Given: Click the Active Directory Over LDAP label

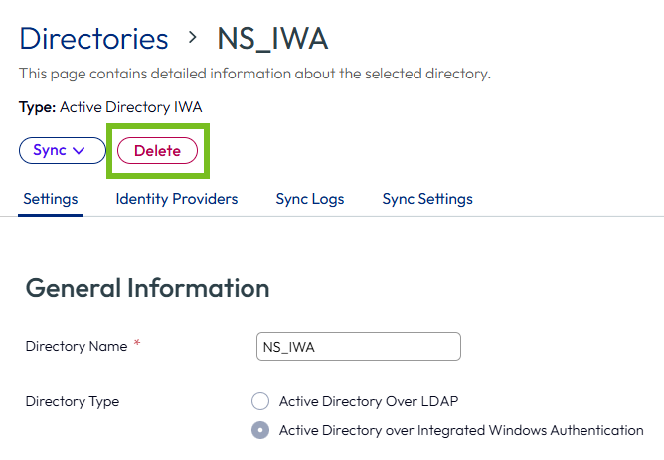Looking at the screenshot, I should (369, 401).
